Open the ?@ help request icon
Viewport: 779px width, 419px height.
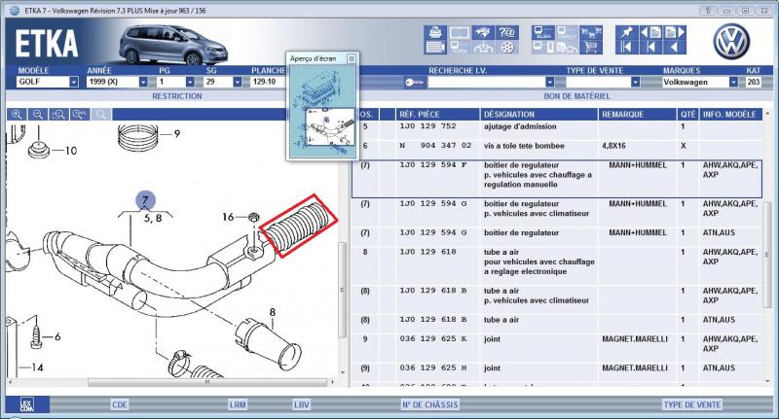point(507,33)
